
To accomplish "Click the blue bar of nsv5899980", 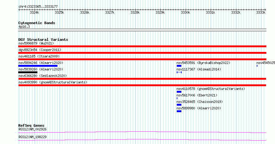I will coord(179,111).
